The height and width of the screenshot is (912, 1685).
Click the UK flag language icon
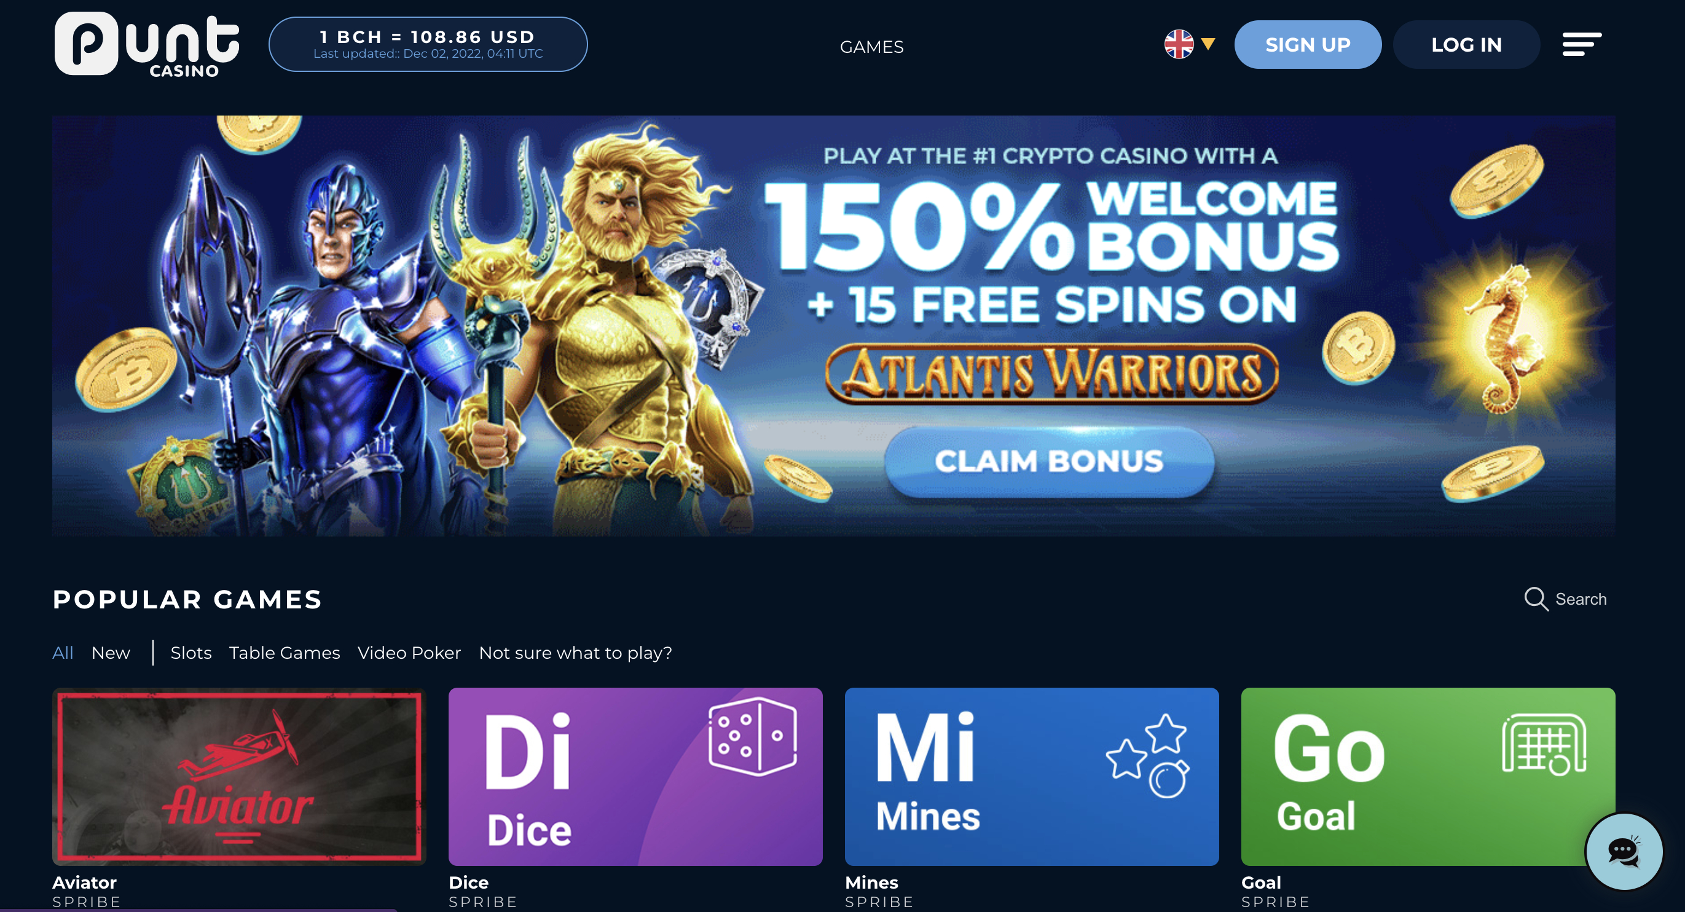tap(1178, 44)
